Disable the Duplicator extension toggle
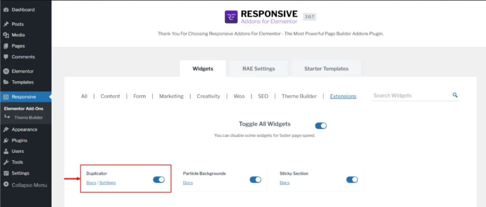Viewport: 486px width, 207px height. [159, 180]
